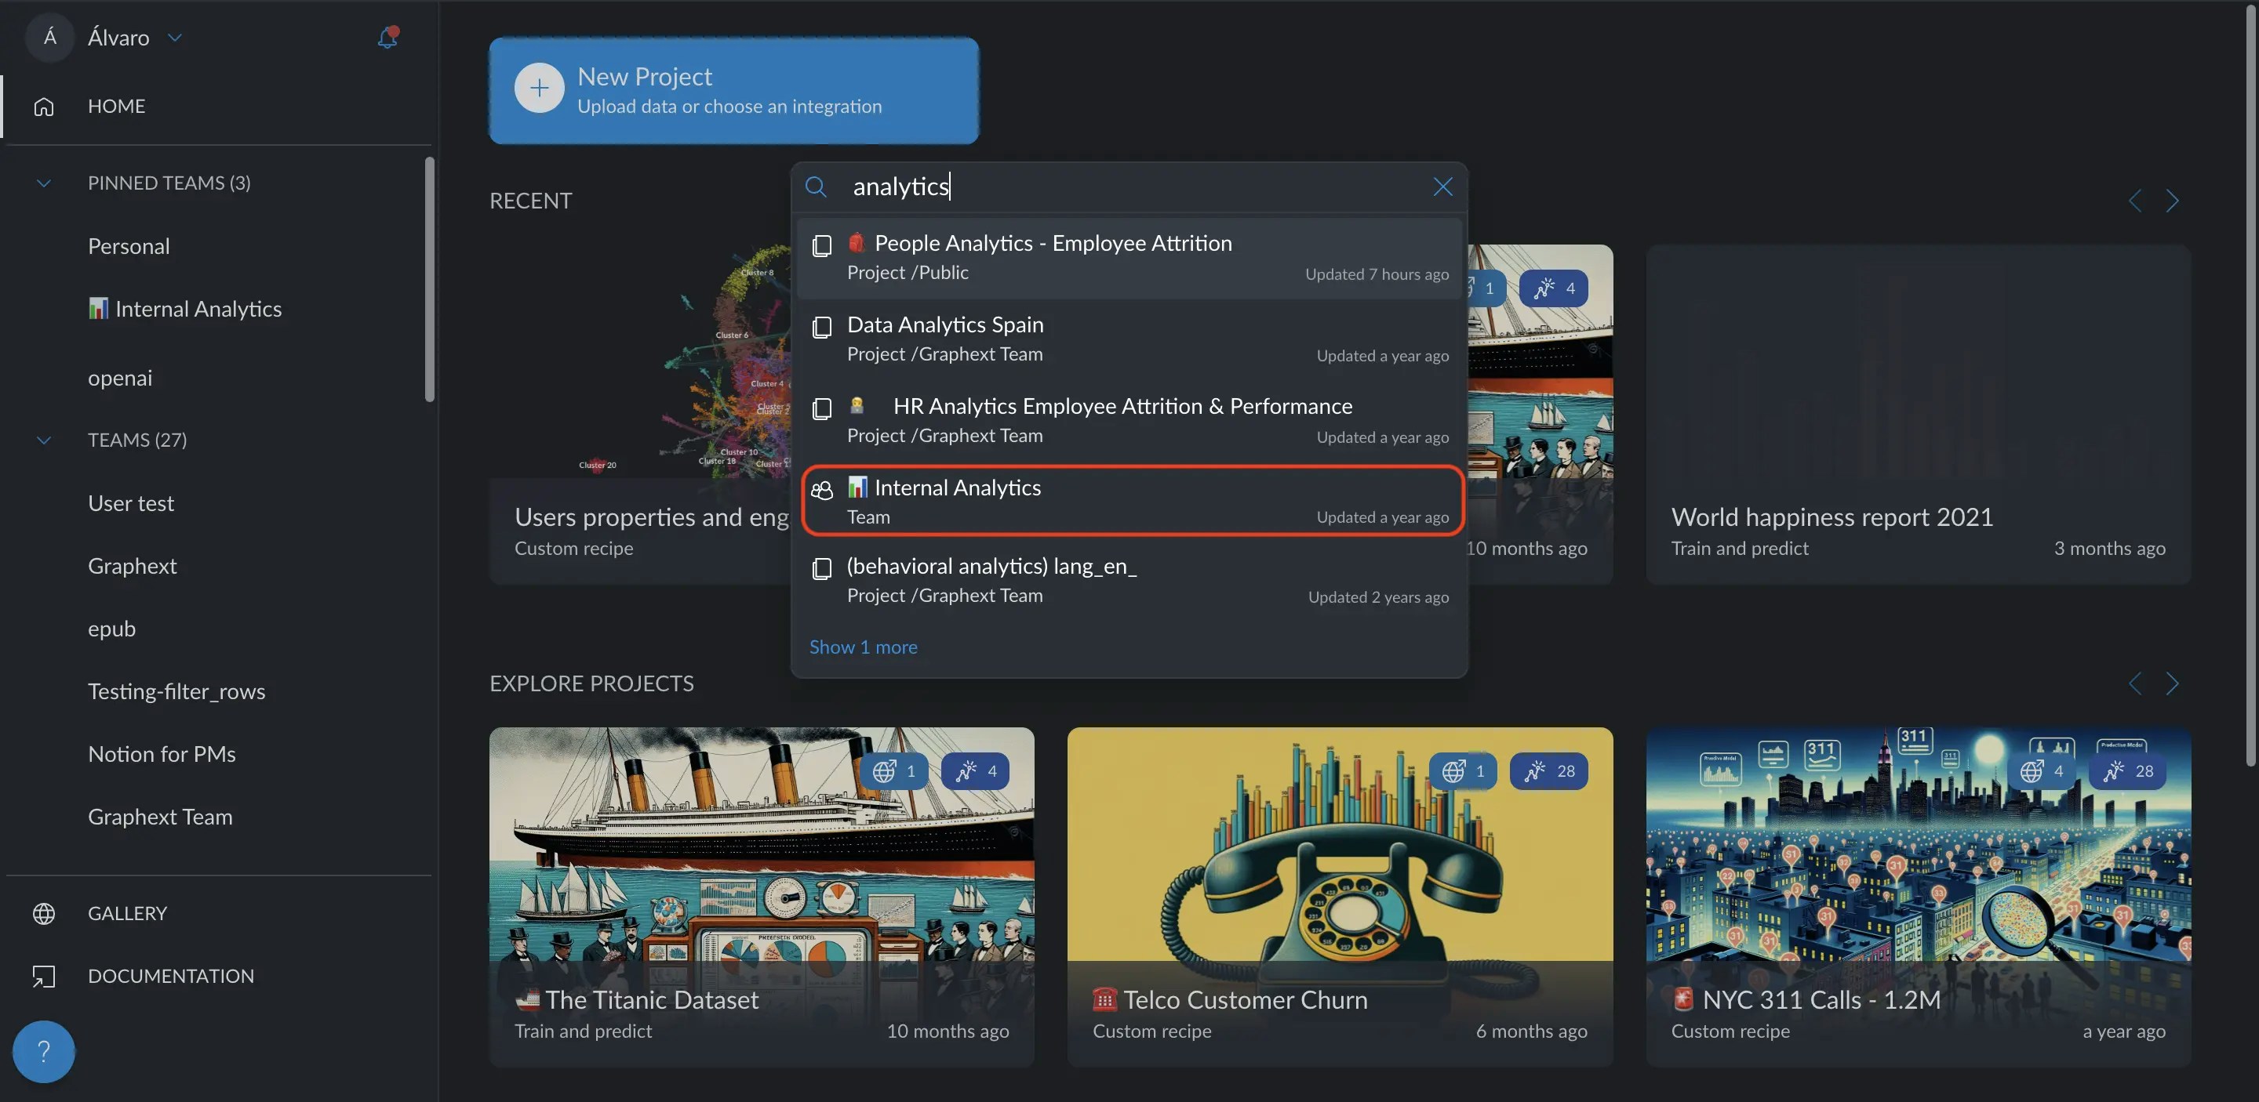2259x1102 pixels.
Task: Collapse the Pinned Teams section
Action: pos(44,183)
